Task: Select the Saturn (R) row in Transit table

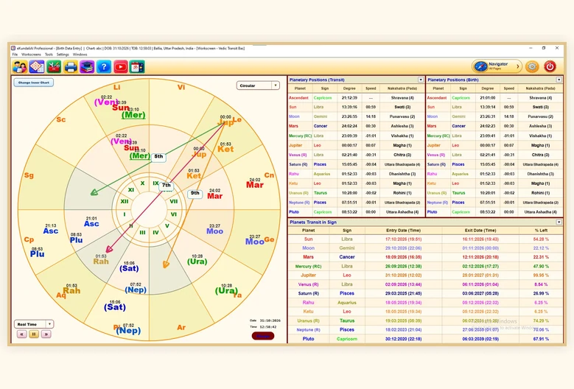Action: (356, 164)
